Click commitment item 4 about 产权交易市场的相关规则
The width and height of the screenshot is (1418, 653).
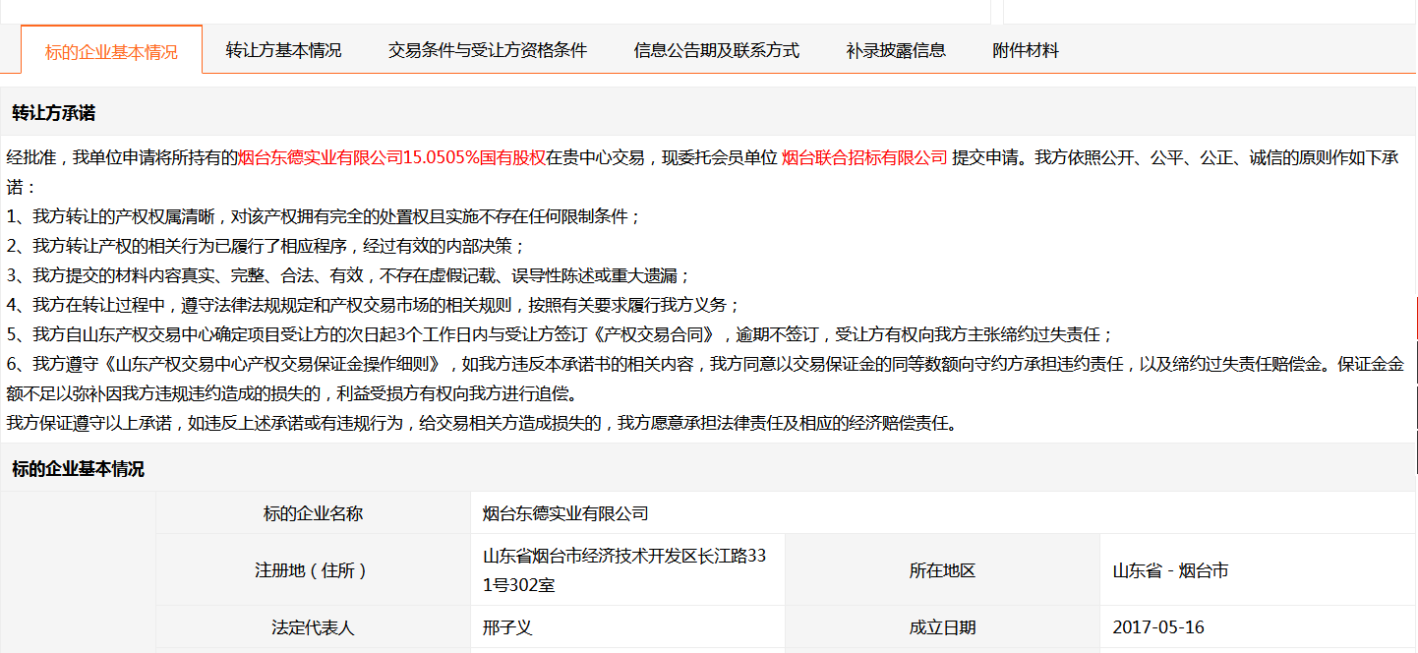click(x=374, y=305)
